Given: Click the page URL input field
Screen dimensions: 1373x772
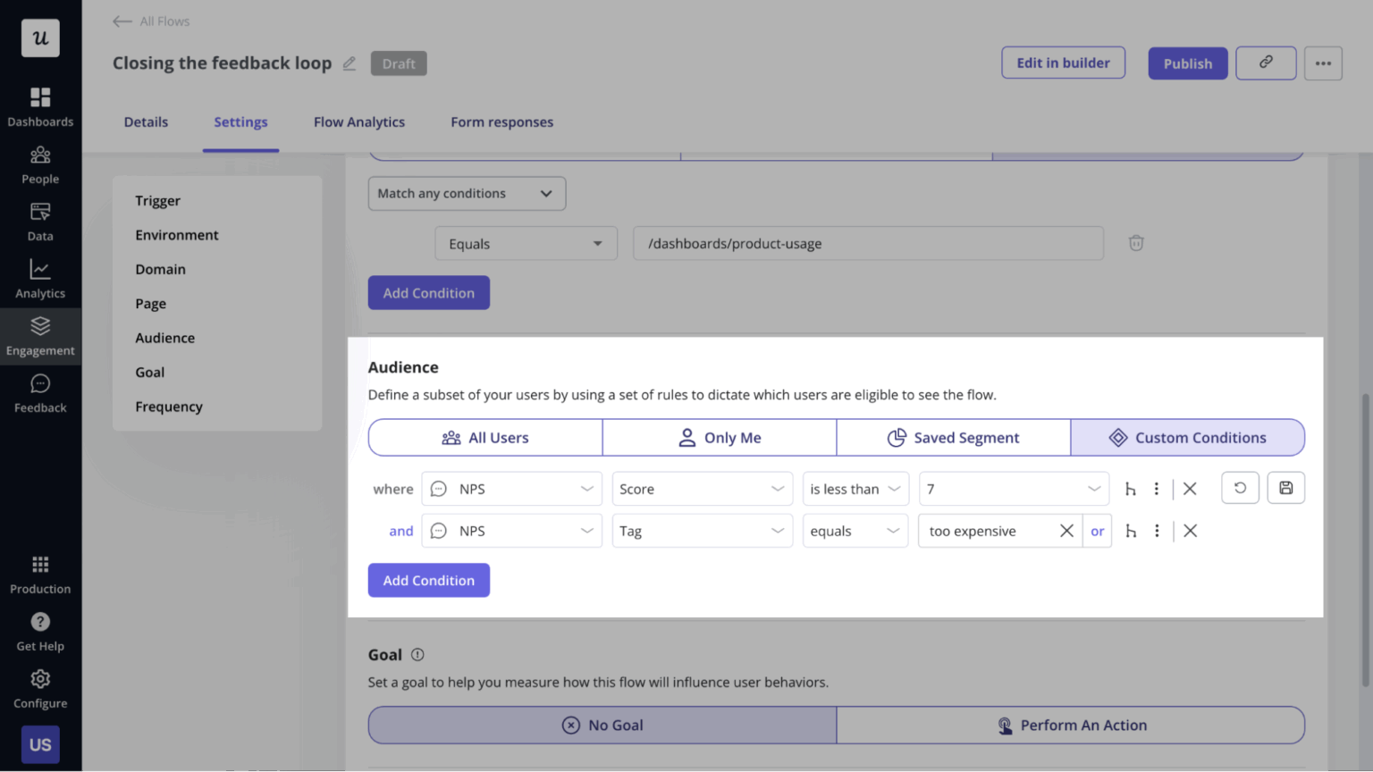Looking at the screenshot, I should [x=867, y=243].
